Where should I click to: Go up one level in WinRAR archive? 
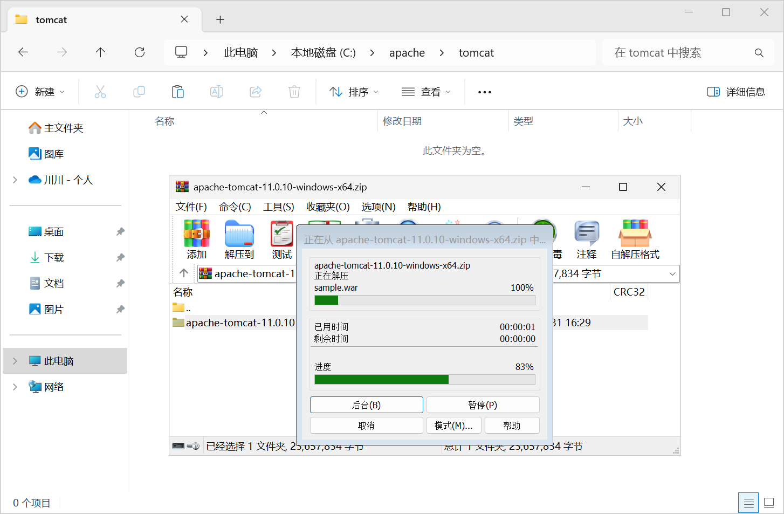coord(184,273)
